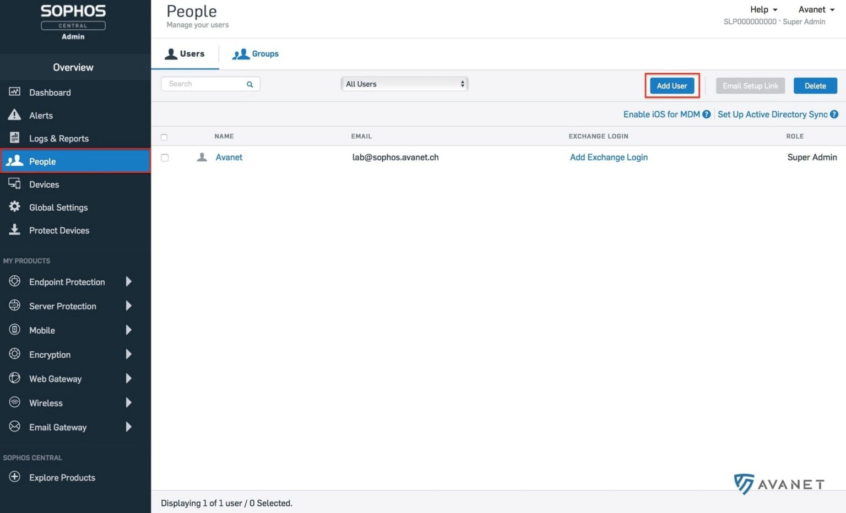Expand the Email Gateway submenu arrow
The width and height of the screenshot is (846, 513).
click(128, 427)
